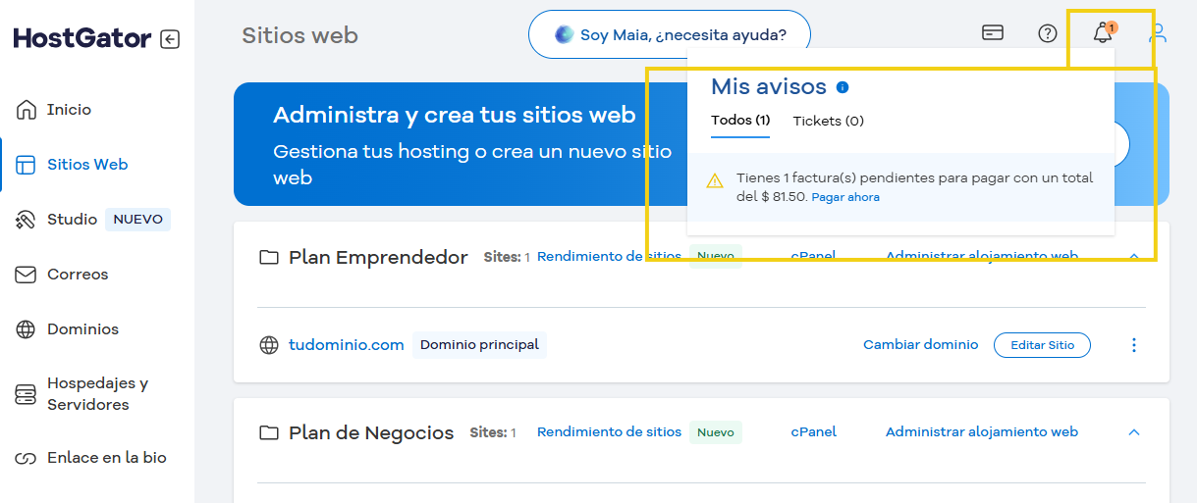Click Cambiar dominio for tudominio.com

click(x=921, y=345)
